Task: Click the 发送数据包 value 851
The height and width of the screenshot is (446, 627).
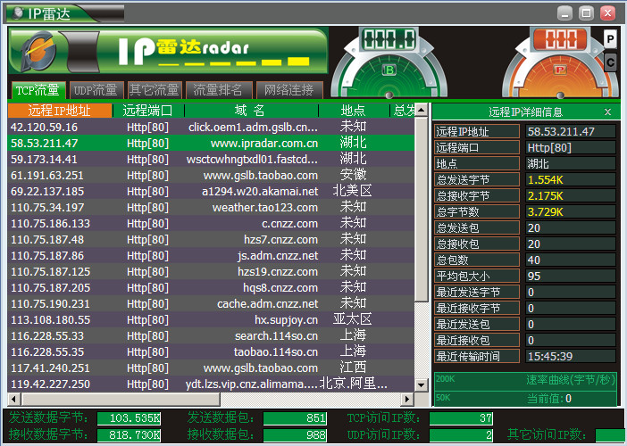Action: (295, 418)
